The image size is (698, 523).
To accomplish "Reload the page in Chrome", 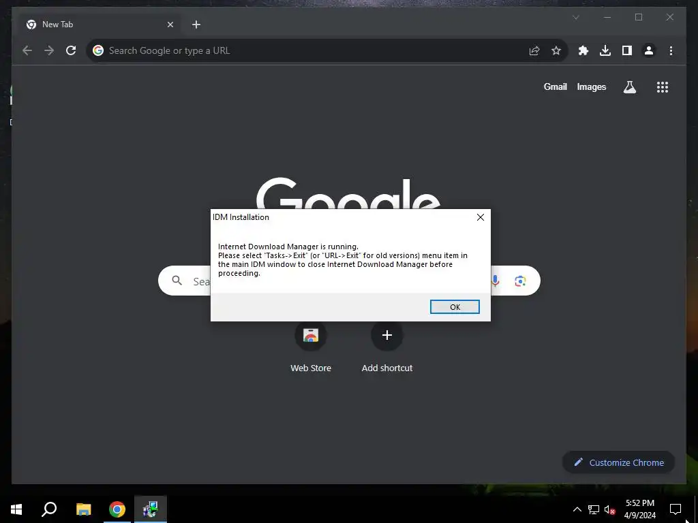I will click(71, 50).
